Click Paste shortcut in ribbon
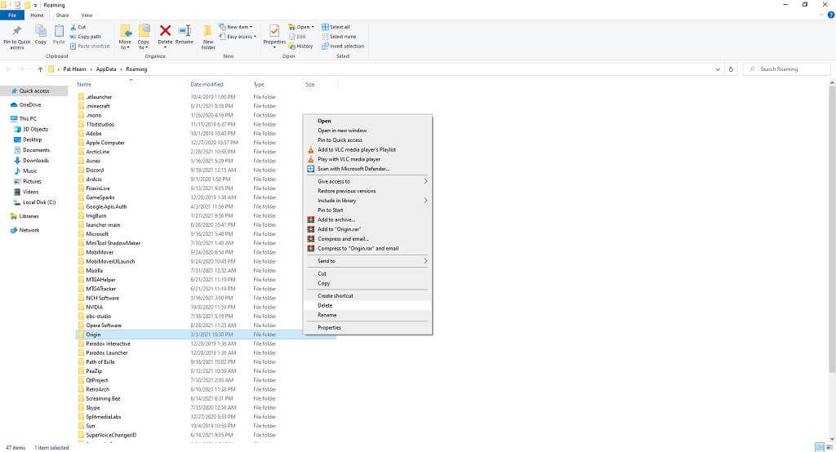This screenshot has width=836, height=452. pos(90,46)
